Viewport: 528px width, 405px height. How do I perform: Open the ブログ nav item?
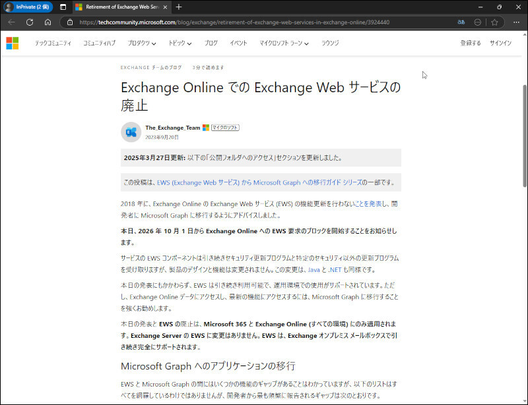(x=211, y=43)
